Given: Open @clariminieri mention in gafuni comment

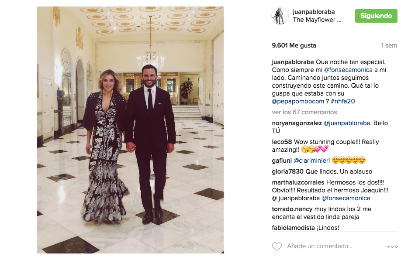Looking at the screenshot, I should click(x=311, y=161).
